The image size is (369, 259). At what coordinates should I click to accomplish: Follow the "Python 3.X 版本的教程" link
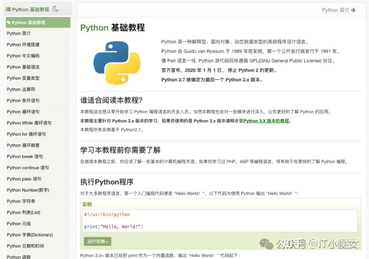point(266,121)
